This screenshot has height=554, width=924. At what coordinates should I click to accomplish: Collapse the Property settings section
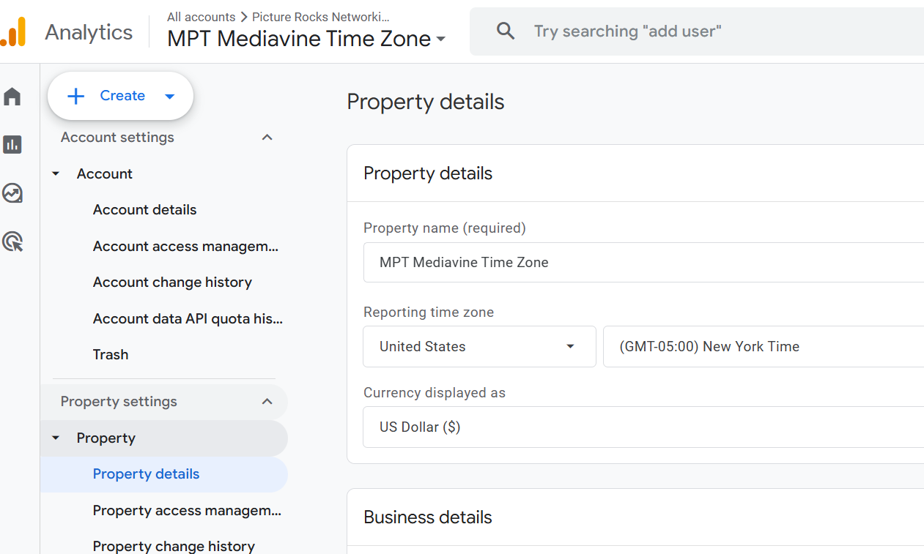267,402
